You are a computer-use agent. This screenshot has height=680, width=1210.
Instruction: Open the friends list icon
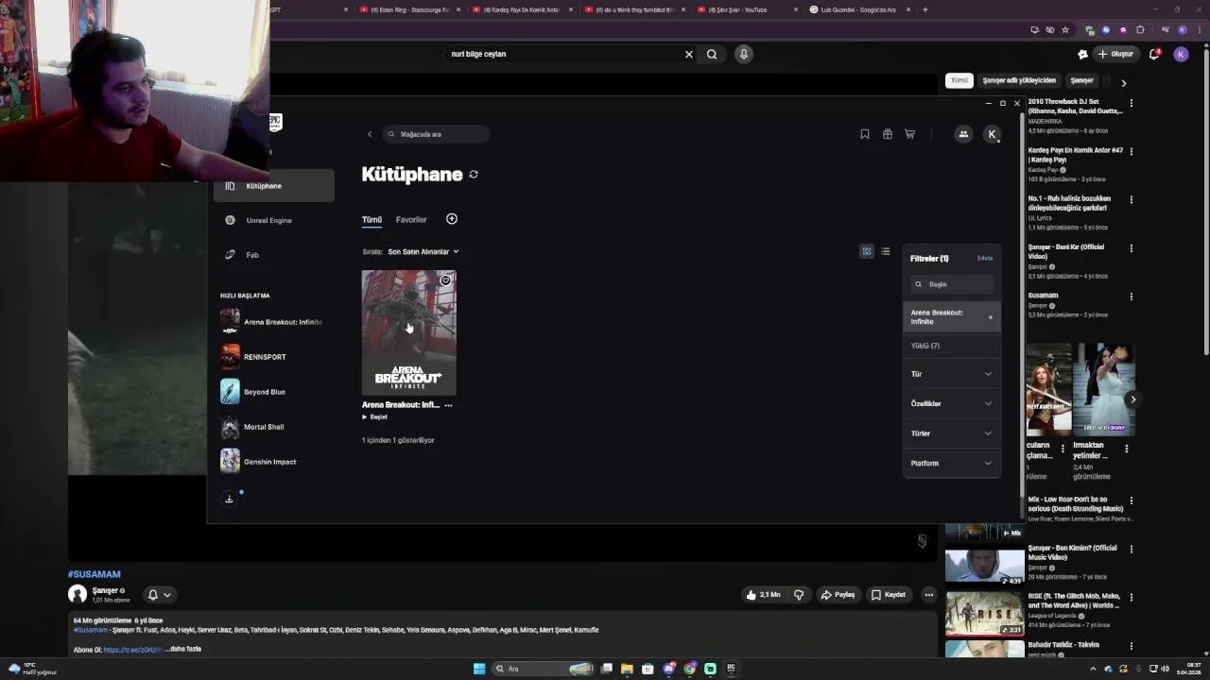tap(963, 134)
